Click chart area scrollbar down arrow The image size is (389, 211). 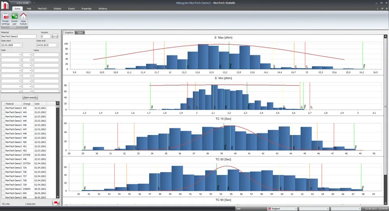click(385, 203)
